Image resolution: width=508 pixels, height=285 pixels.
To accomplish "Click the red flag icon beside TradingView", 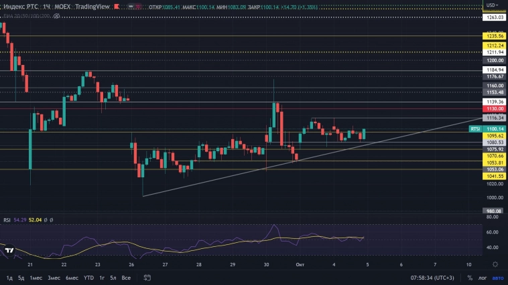I will (x=116, y=6).
